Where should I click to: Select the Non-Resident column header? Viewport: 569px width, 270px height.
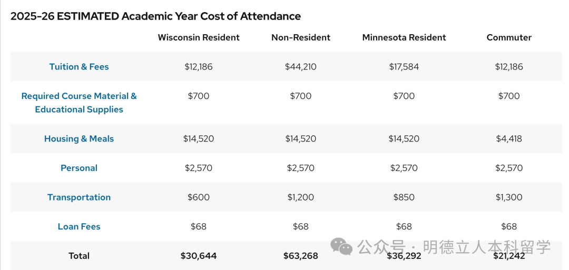(x=301, y=37)
